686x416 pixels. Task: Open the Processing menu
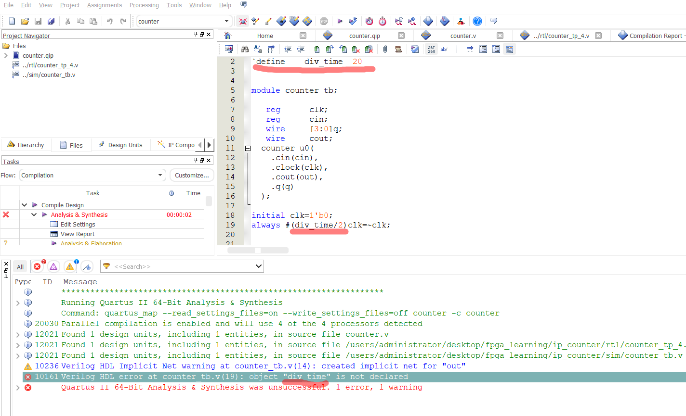144,5
